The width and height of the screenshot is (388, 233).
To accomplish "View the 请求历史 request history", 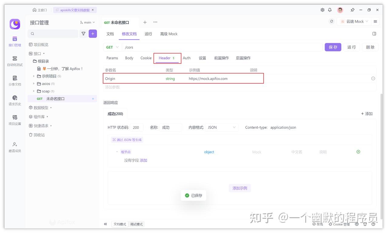I will coord(14,100).
